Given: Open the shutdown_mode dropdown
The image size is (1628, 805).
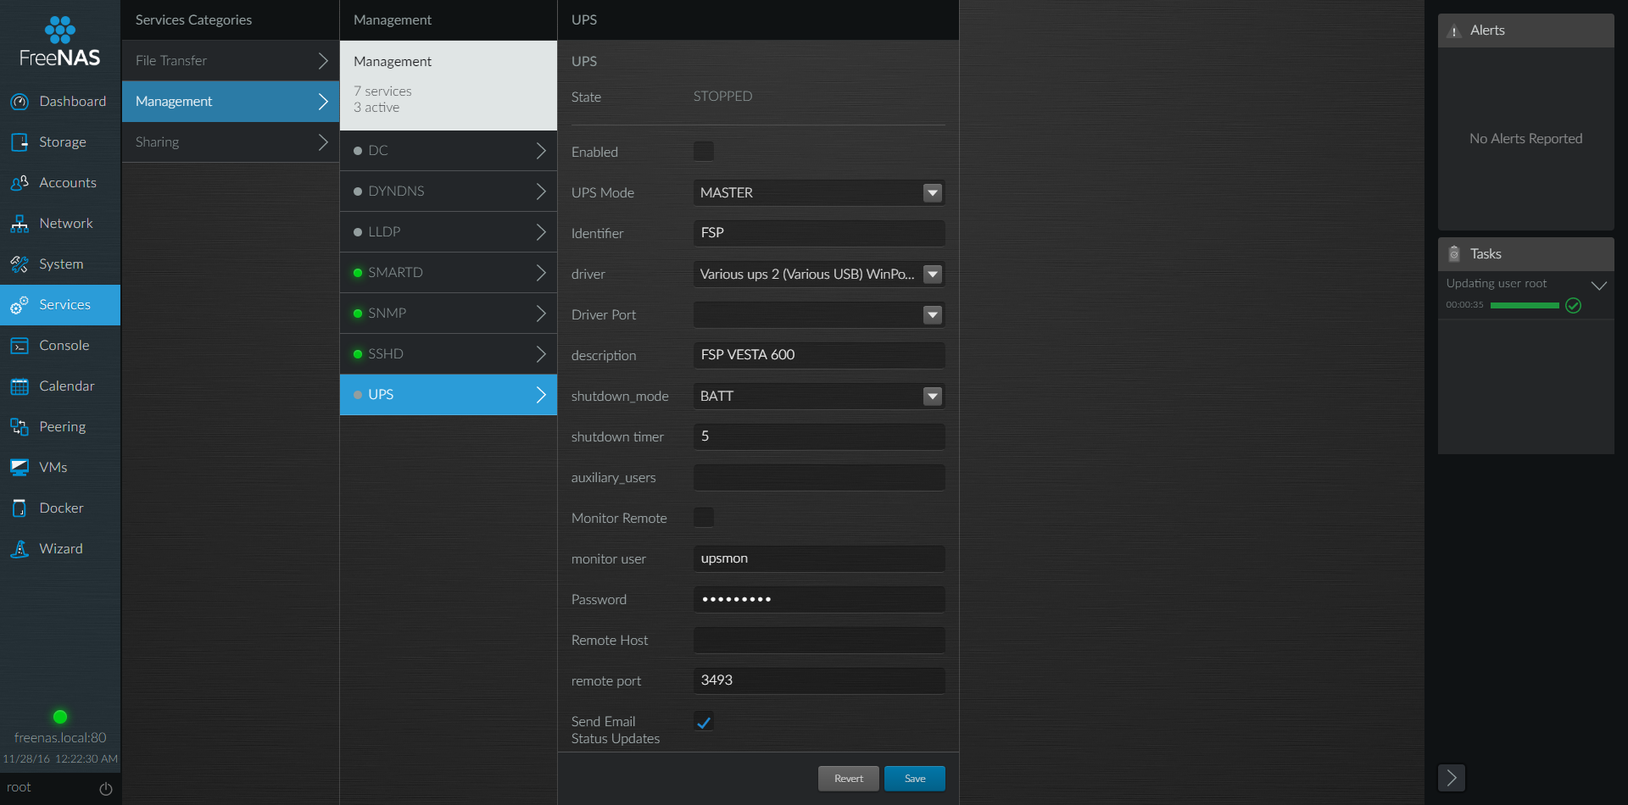Looking at the screenshot, I should point(932,396).
